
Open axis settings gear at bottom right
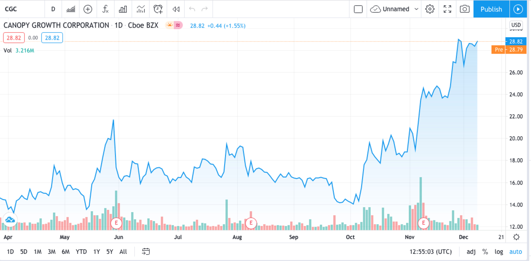pos(516,237)
